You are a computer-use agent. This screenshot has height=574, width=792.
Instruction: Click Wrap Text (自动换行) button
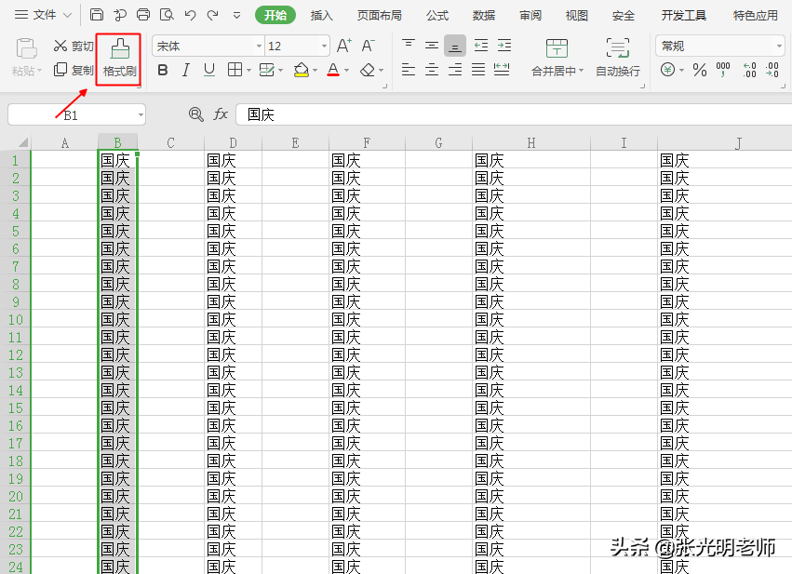point(618,58)
